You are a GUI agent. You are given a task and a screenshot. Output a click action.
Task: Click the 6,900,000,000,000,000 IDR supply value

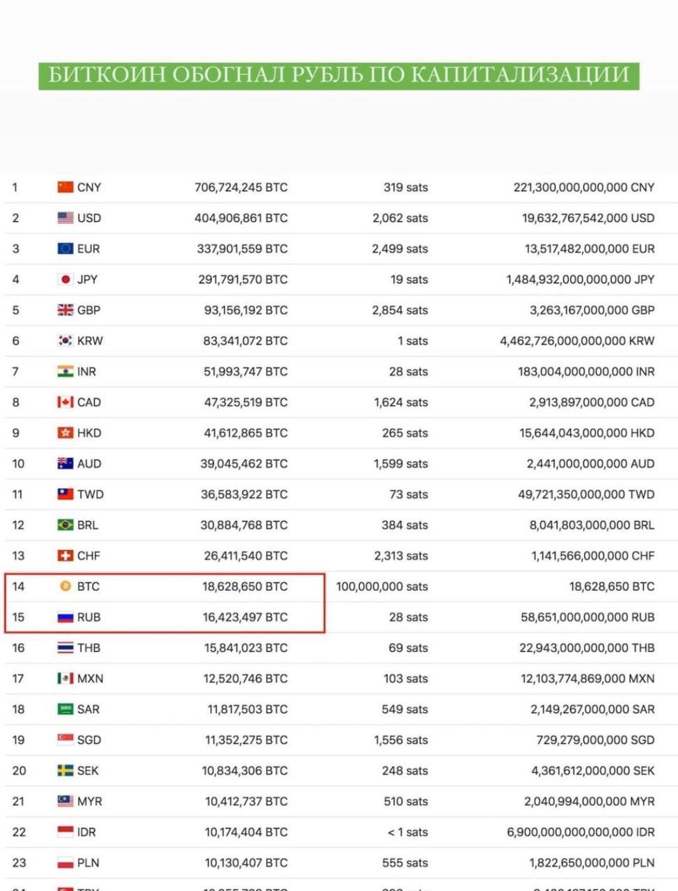click(x=581, y=831)
